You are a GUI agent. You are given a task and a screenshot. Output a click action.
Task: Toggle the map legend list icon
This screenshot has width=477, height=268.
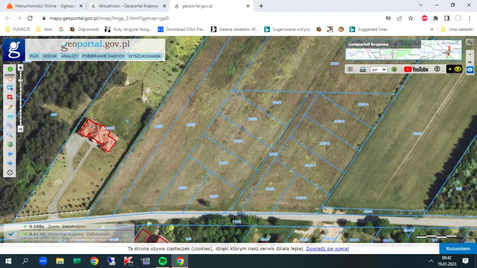point(350,69)
